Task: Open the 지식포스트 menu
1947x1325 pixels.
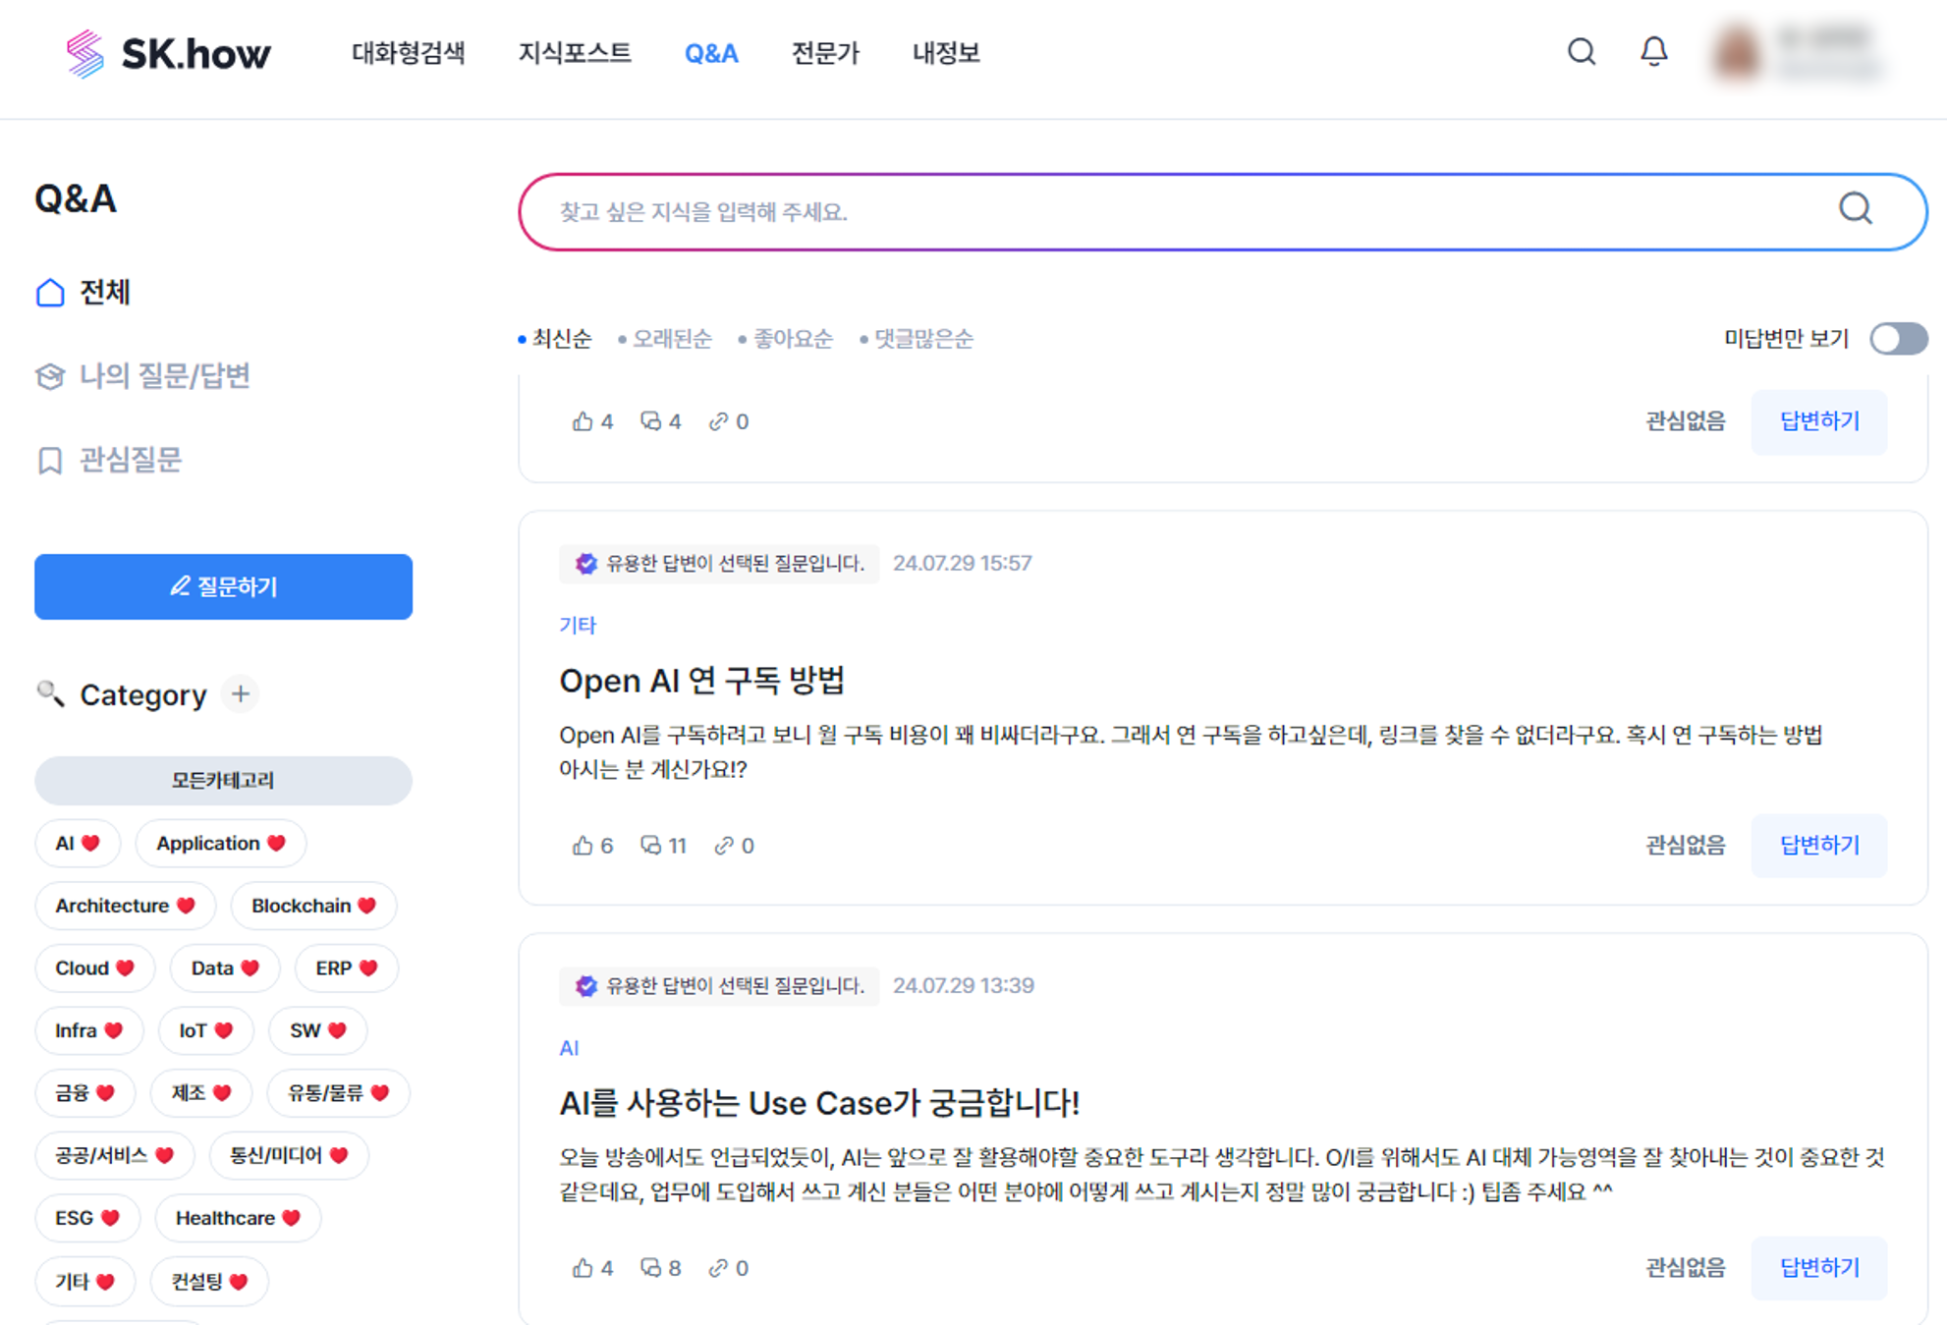Action: 575,53
